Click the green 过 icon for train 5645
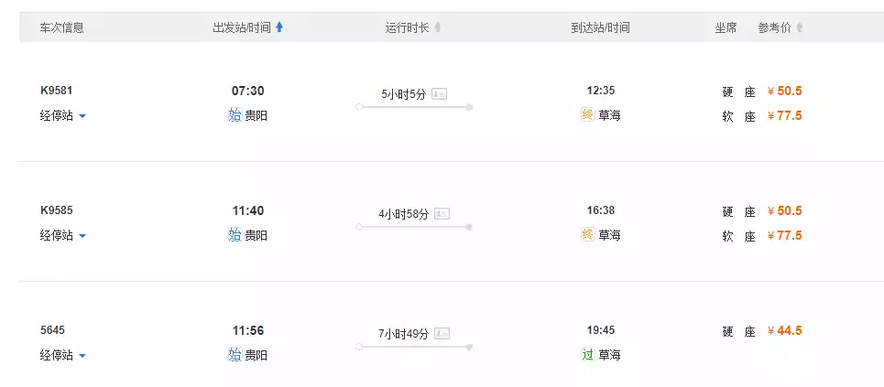The image size is (884, 387). pos(588,354)
